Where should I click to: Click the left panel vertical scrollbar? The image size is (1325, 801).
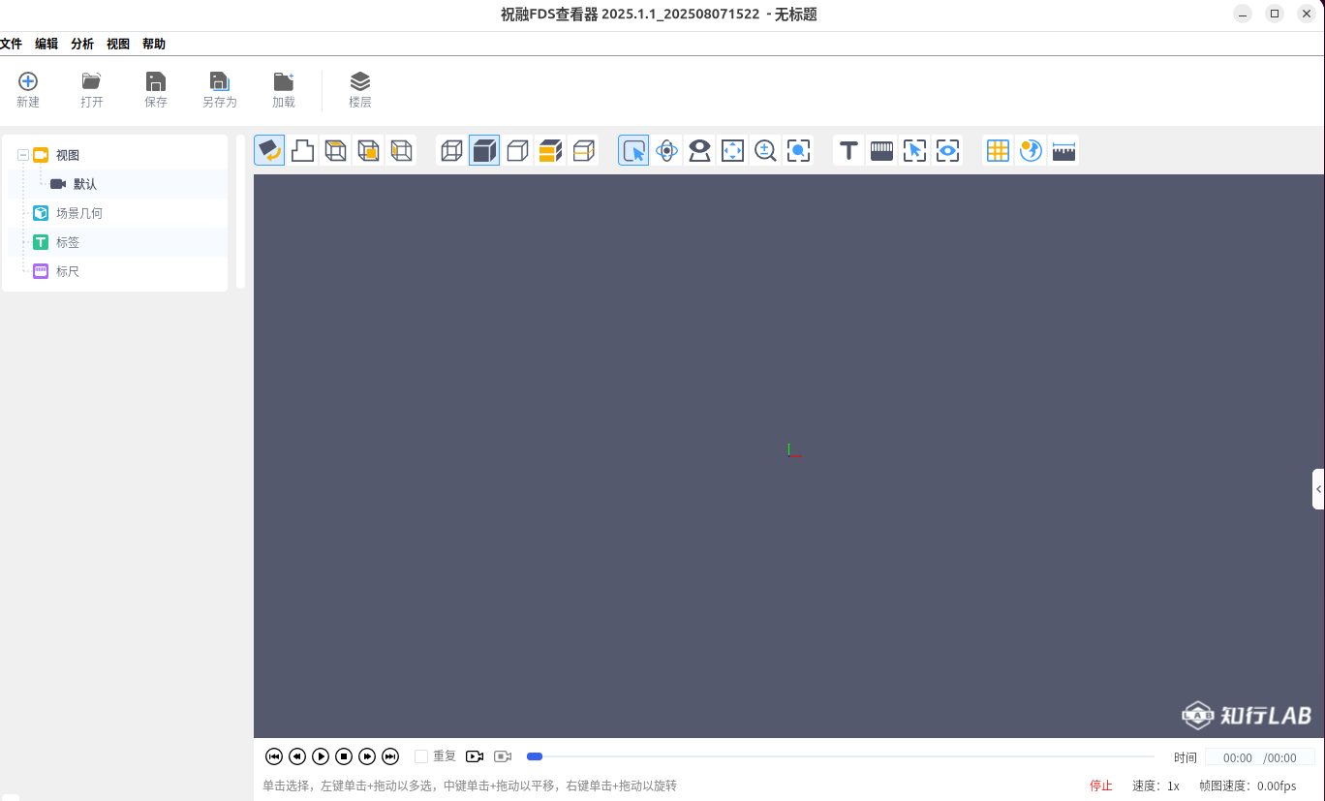pos(240,211)
